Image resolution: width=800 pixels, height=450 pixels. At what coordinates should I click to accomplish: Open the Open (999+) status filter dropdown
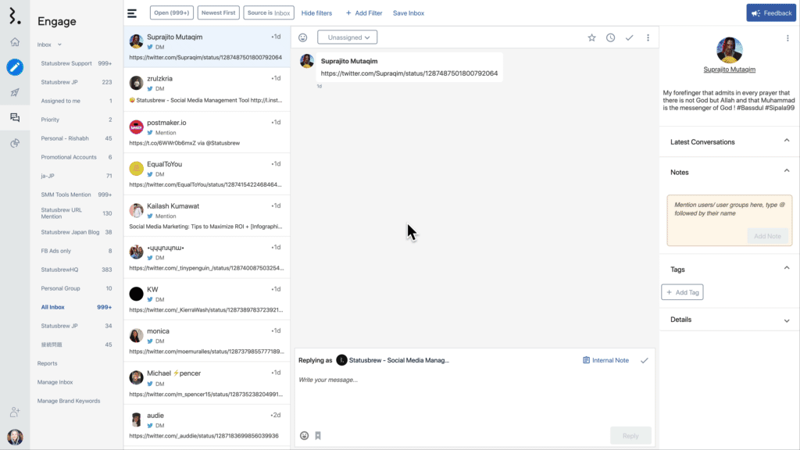172,12
